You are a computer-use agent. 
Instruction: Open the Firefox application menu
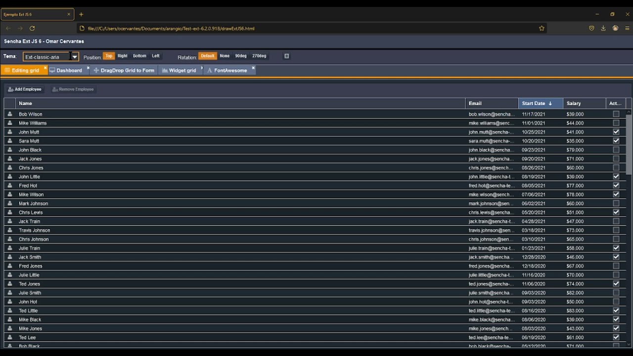coord(627,28)
